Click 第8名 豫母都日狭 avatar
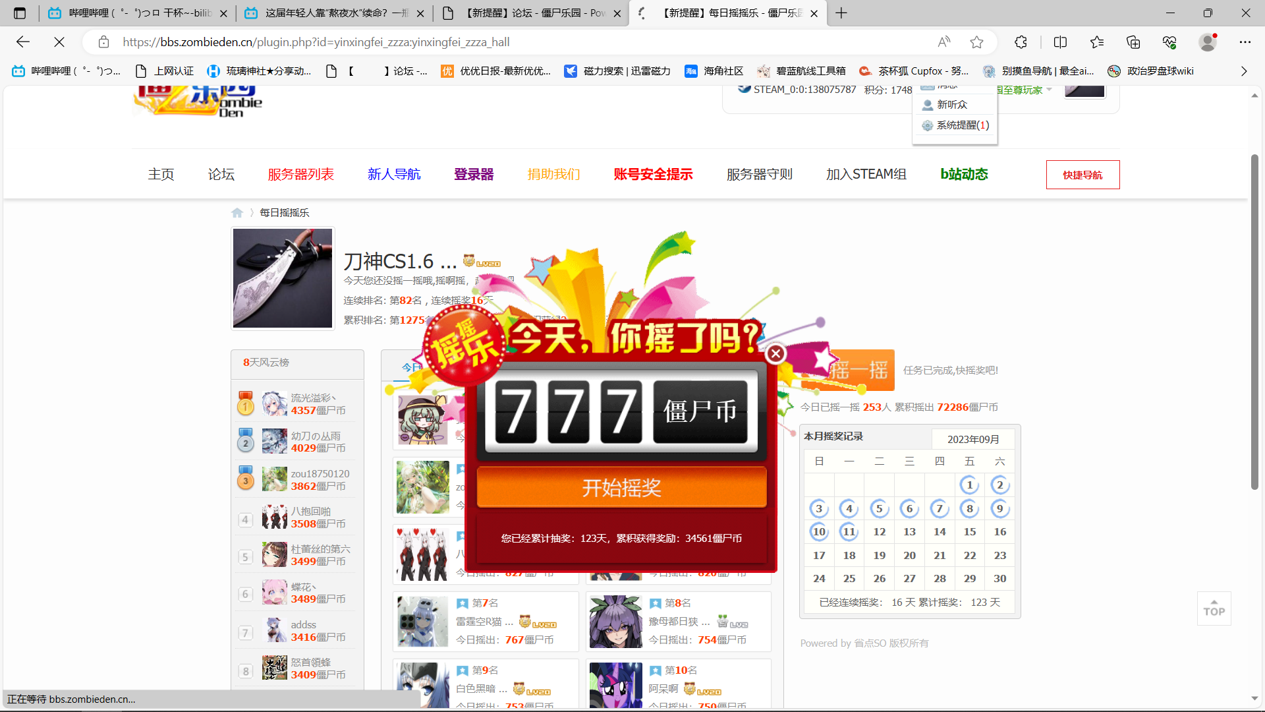 click(x=615, y=622)
